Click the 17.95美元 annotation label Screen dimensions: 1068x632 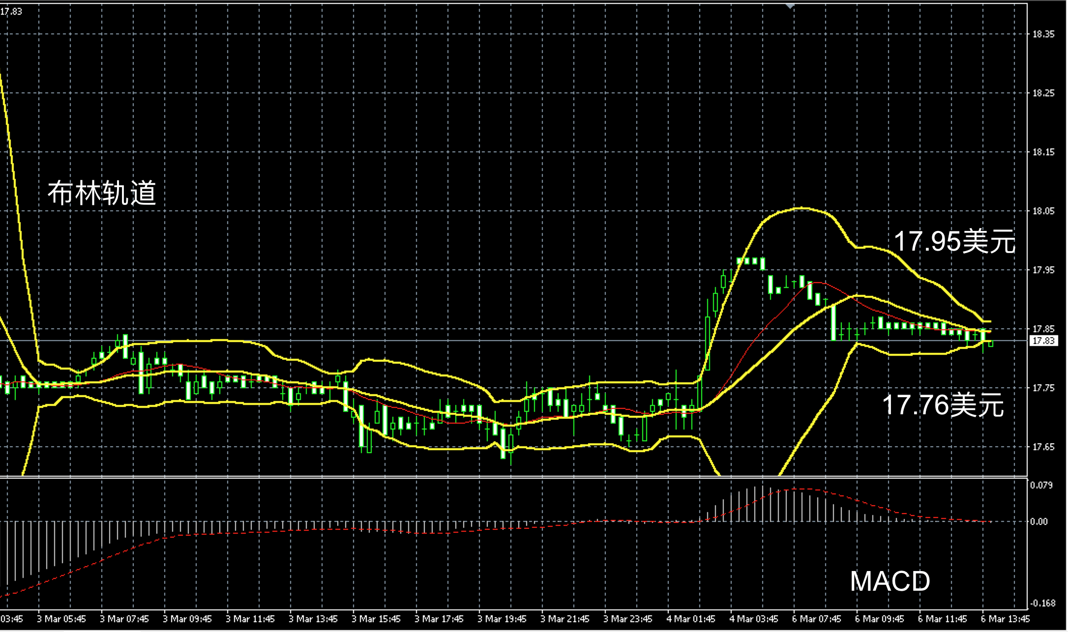(954, 242)
